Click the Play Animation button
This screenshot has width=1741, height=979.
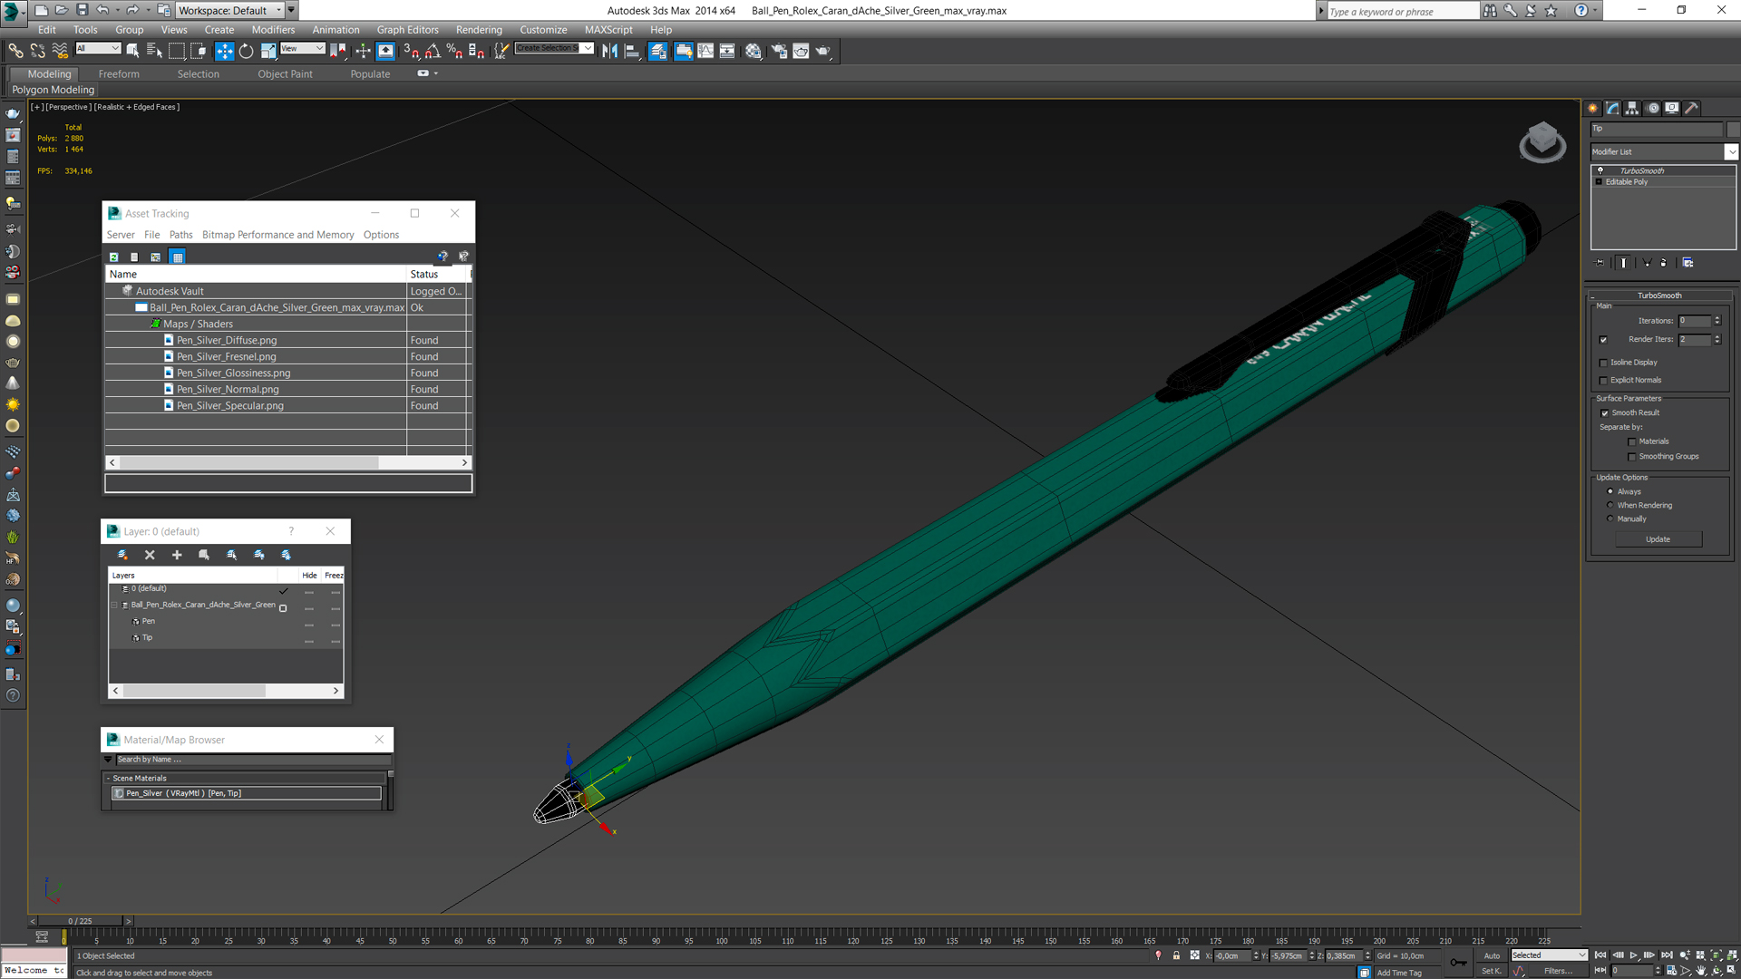(1634, 955)
